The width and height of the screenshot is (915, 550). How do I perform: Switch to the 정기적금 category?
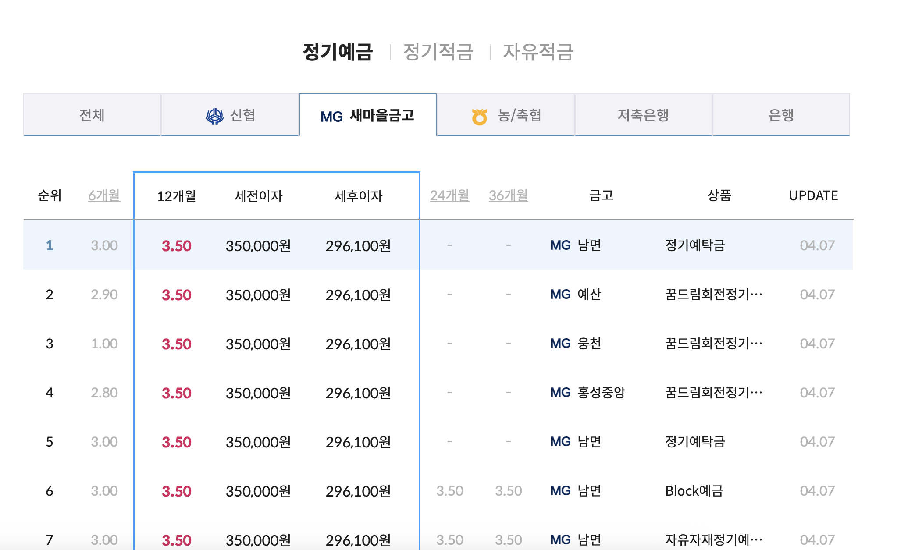coord(438,52)
